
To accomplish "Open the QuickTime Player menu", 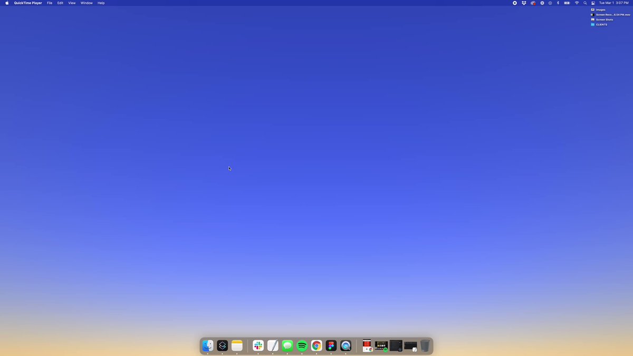I will pyautogui.click(x=28, y=3).
